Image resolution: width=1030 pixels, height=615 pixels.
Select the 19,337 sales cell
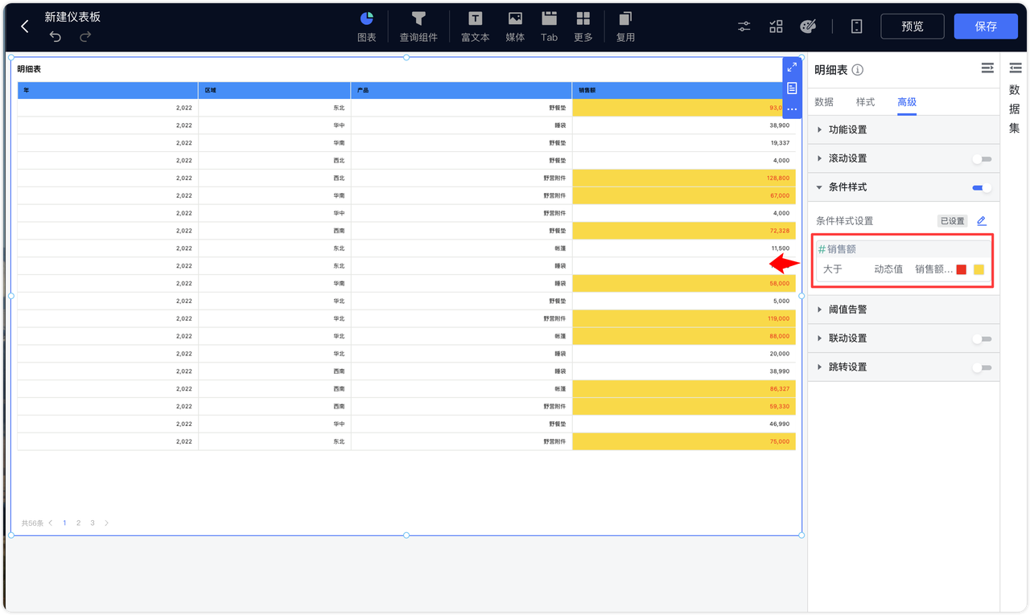tap(684, 143)
